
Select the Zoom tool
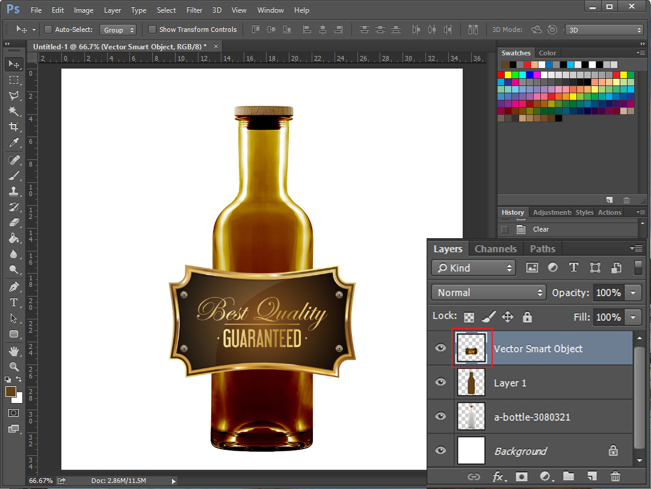(x=14, y=366)
